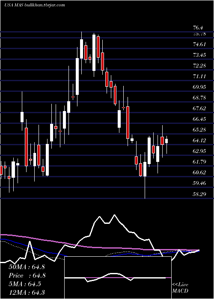Click the 71.11 price axis label

pos(199,76)
